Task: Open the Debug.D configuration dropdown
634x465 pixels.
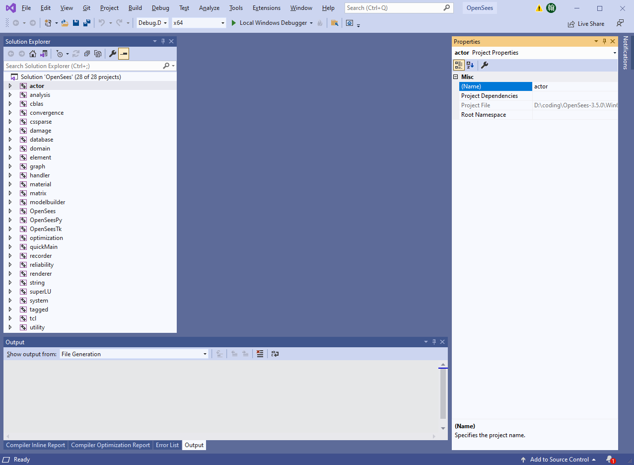Action: click(152, 23)
